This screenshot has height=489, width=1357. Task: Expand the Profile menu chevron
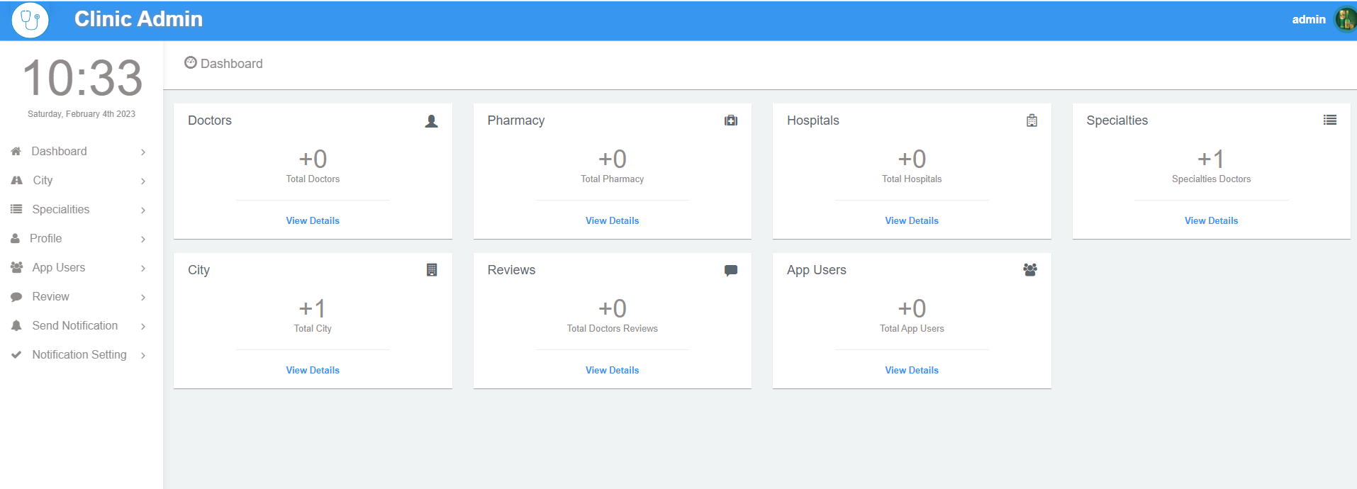click(143, 239)
